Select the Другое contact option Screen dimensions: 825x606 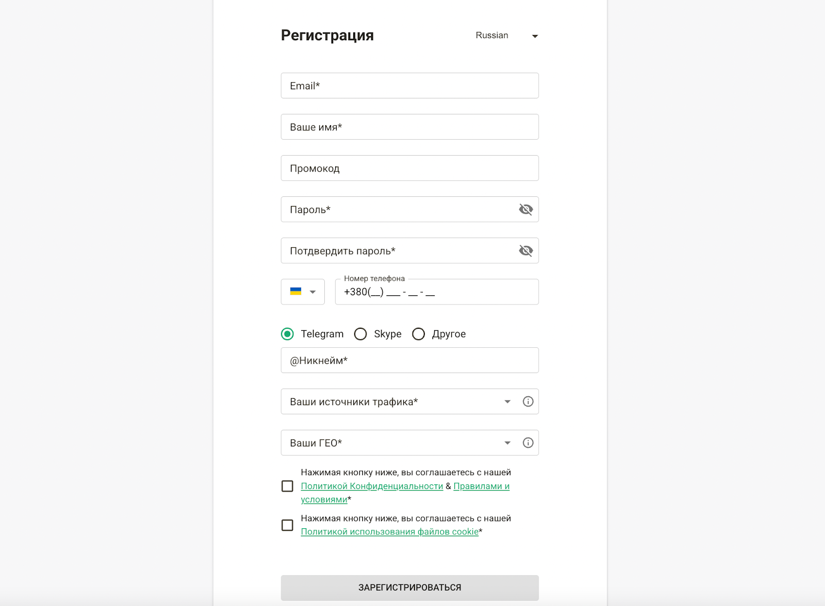419,334
